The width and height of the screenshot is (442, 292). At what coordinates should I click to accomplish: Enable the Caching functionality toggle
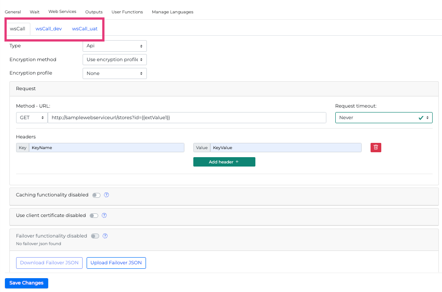[96, 195]
